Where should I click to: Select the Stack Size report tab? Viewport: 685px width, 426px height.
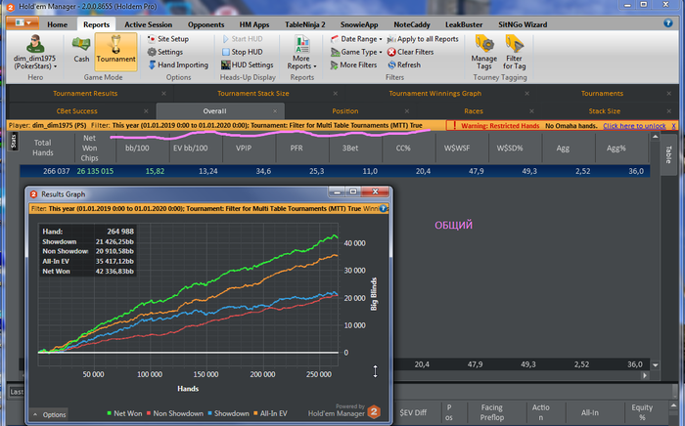pyautogui.click(x=604, y=111)
